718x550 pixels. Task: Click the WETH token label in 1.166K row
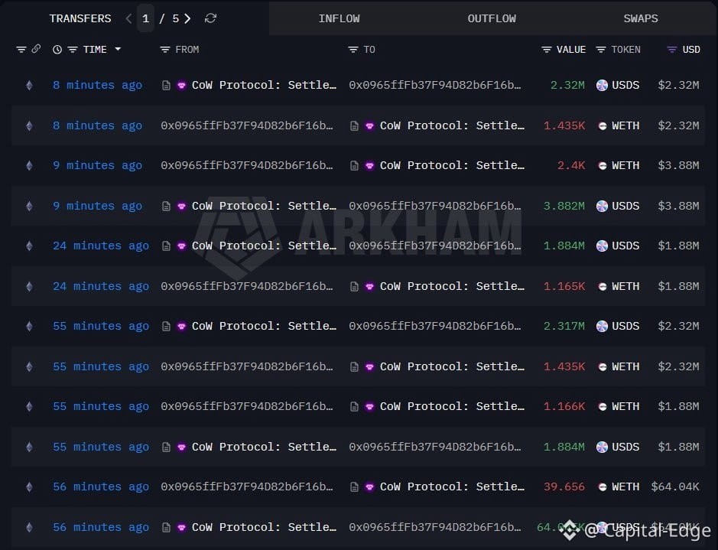tap(625, 407)
